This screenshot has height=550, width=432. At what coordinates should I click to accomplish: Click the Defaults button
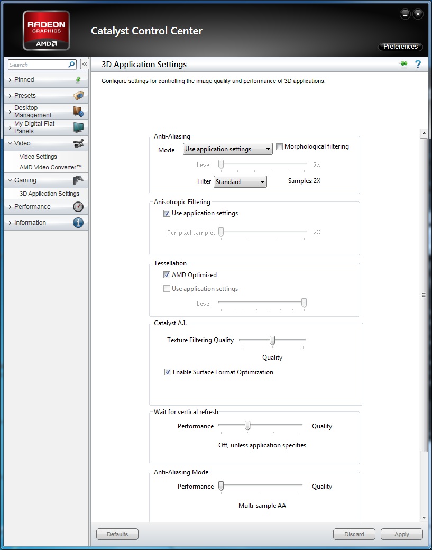[x=117, y=534]
